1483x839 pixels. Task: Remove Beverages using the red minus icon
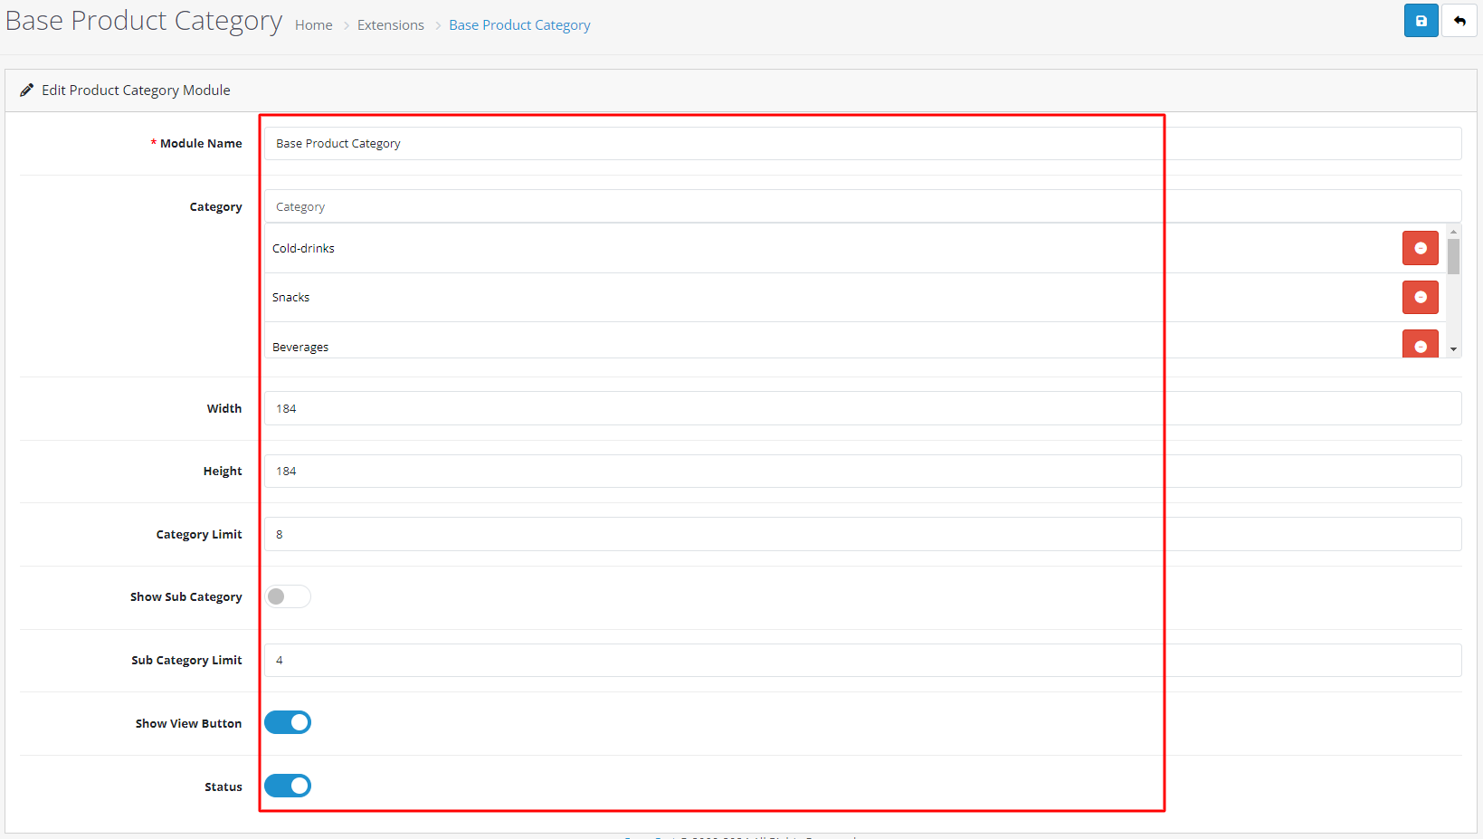pos(1420,345)
